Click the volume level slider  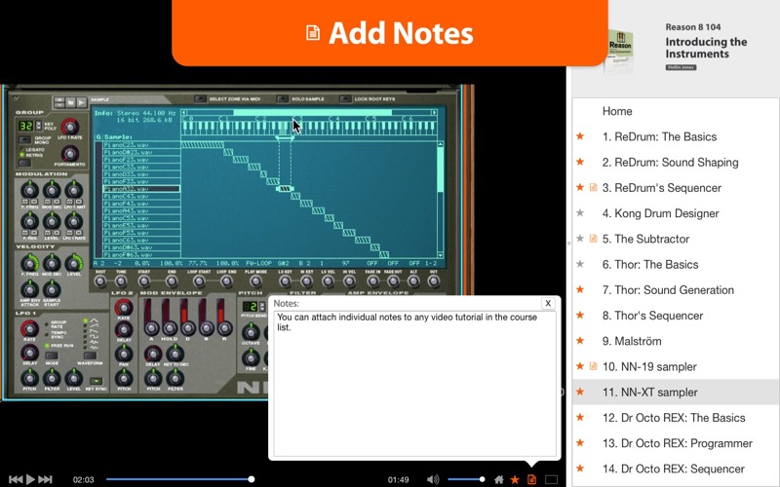[466, 479]
